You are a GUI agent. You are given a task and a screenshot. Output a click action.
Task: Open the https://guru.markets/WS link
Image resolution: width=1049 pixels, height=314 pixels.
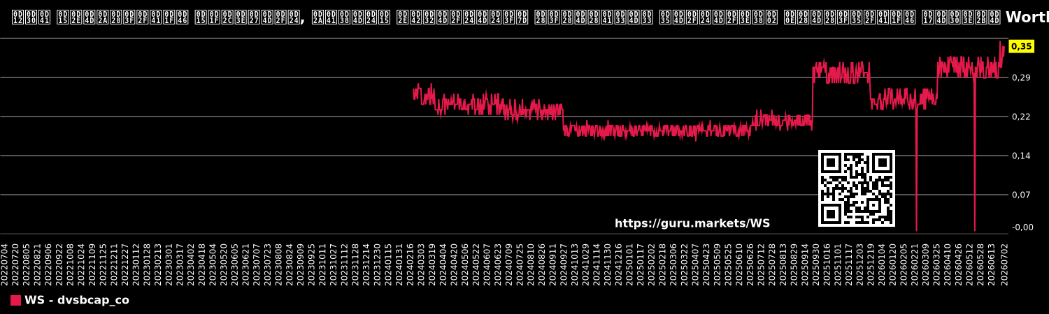(x=692, y=223)
